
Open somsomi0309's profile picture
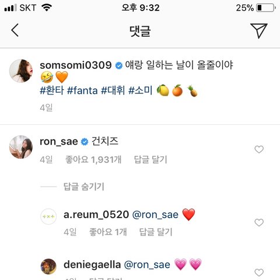click(x=21, y=71)
